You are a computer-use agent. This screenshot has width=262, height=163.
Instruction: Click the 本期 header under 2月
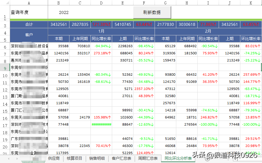pyautogui.click(x=166, y=39)
